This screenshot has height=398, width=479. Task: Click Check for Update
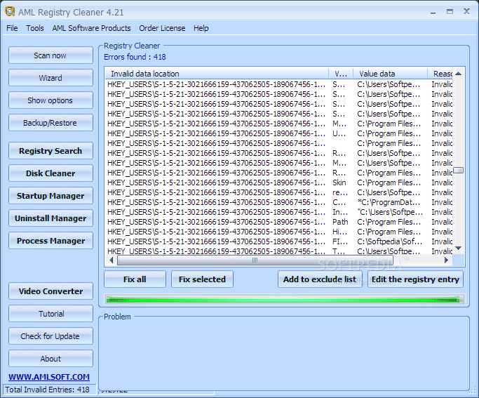tap(50, 336)
